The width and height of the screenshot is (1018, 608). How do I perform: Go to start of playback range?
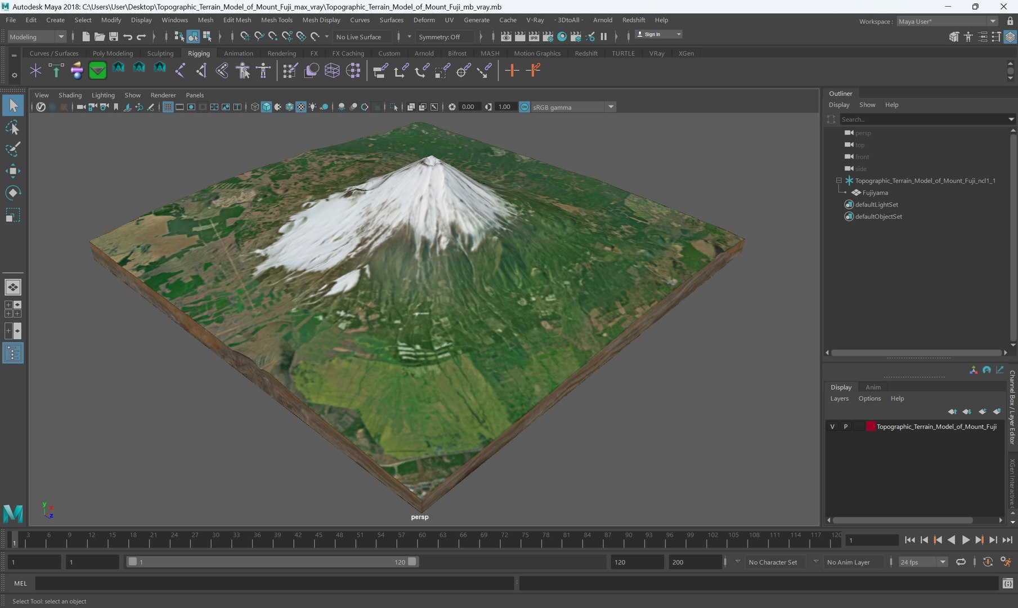coord(909,540)
